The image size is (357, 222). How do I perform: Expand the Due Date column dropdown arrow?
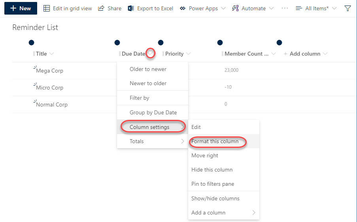(150, 54)
